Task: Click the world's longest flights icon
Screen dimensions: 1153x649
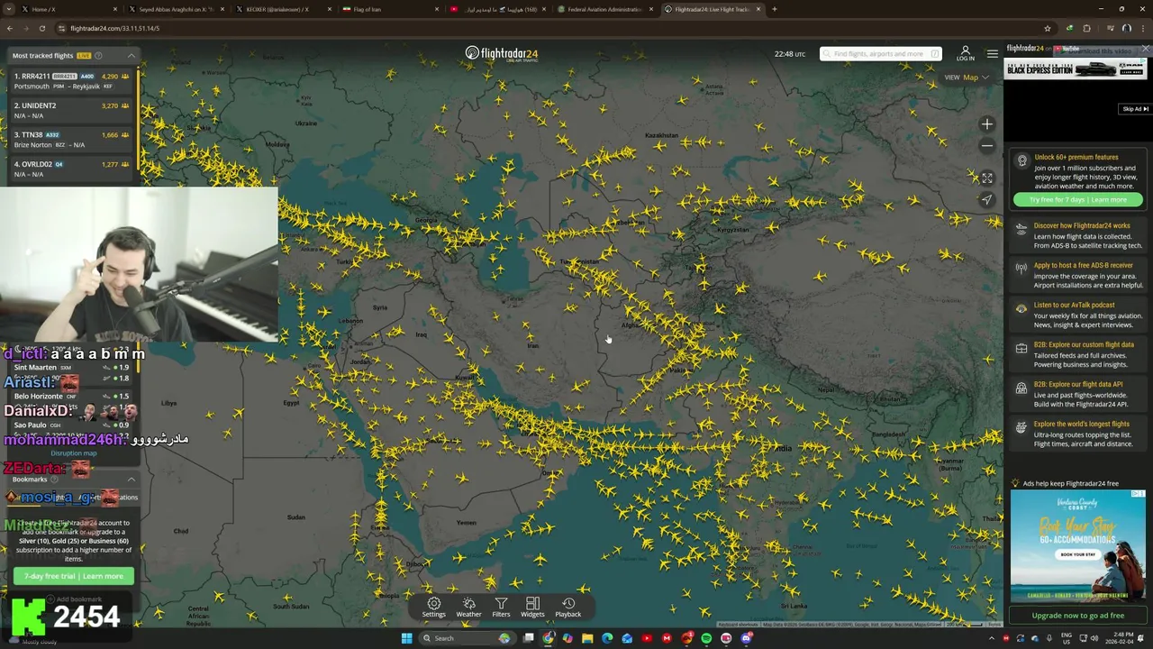Action: pos(1021,427)
